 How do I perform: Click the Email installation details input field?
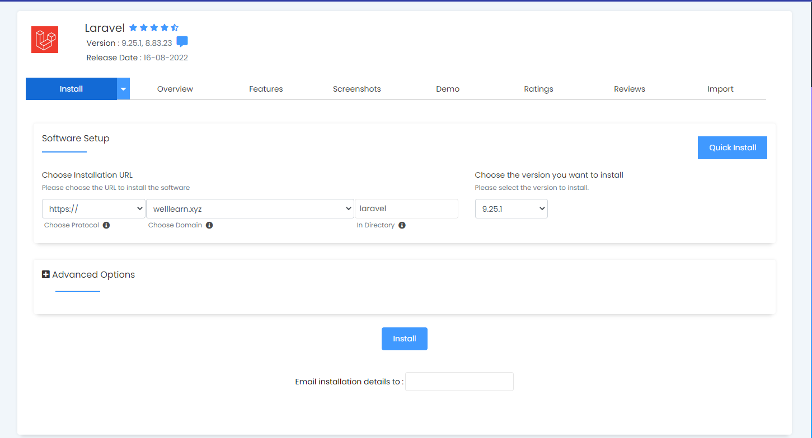pyautogui.click(x=459, y=382)
